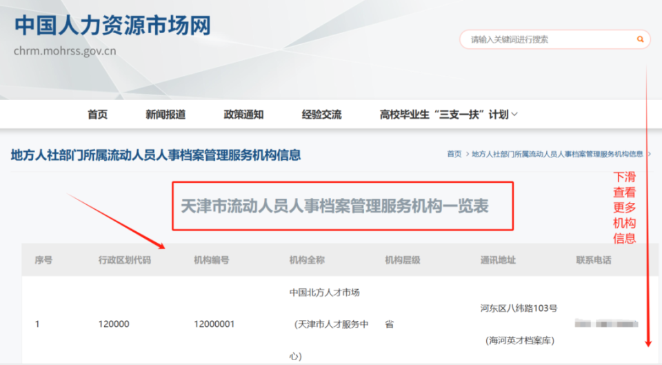Go to 政策通知 in the nav bar
This screenshot has height=365, width=662.
pos(243,115)
